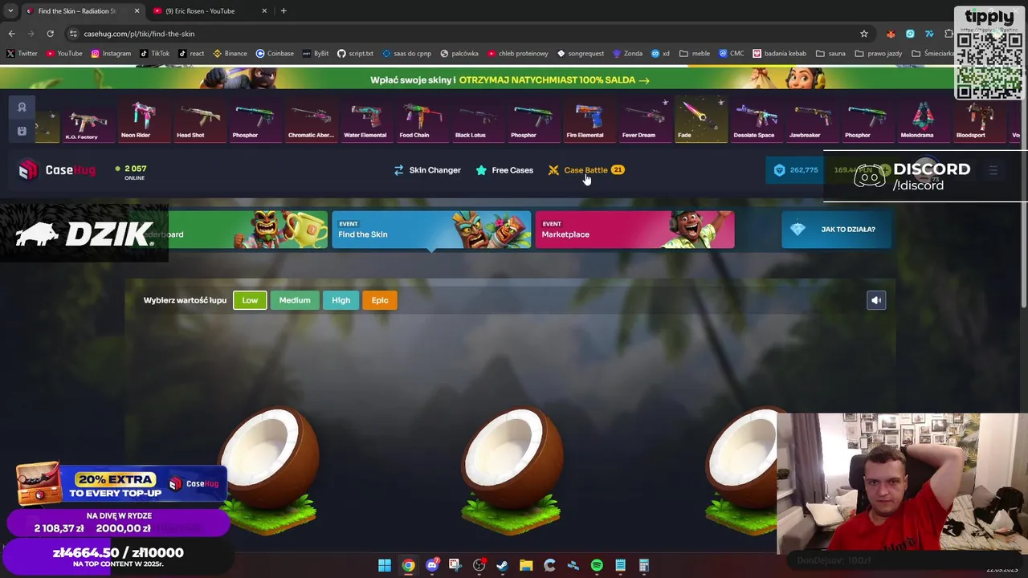Bookmark this page with star icon
1028x578 pixels.
tap(864, 34)
